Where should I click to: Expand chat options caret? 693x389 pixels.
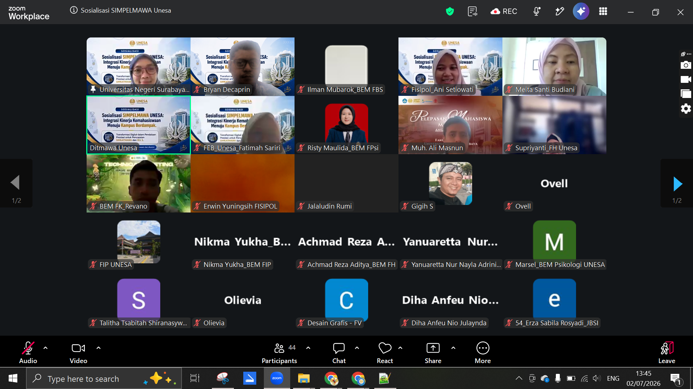(x=357, y=348)
